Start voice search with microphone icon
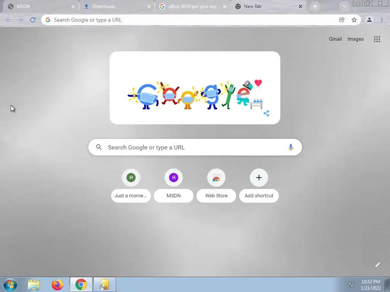Screen dimensions: 390x292 click(x=291, y=147)
